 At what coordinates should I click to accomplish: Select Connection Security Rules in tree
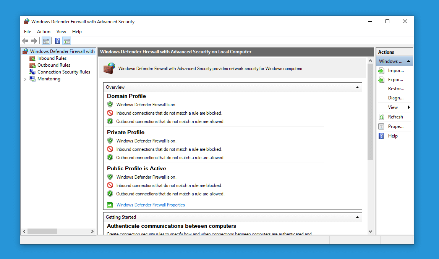point(64,72)
